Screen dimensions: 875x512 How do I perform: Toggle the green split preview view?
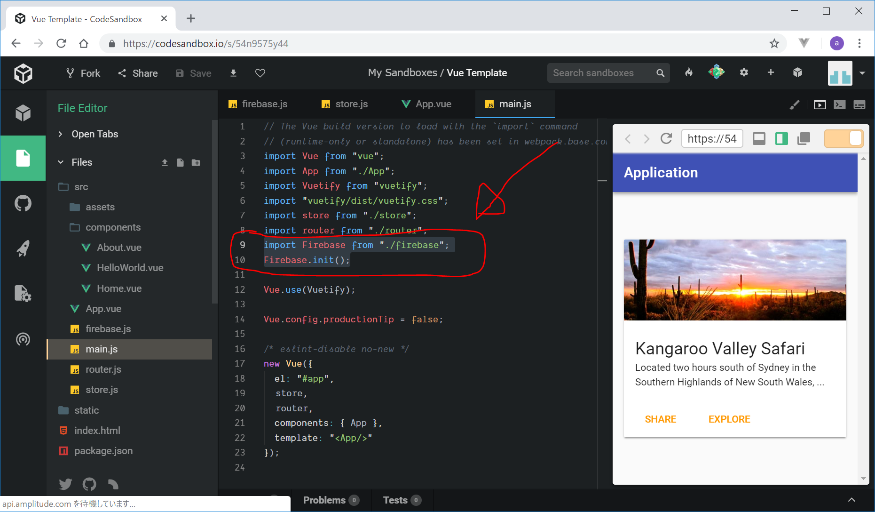click(x=781, y=139)
